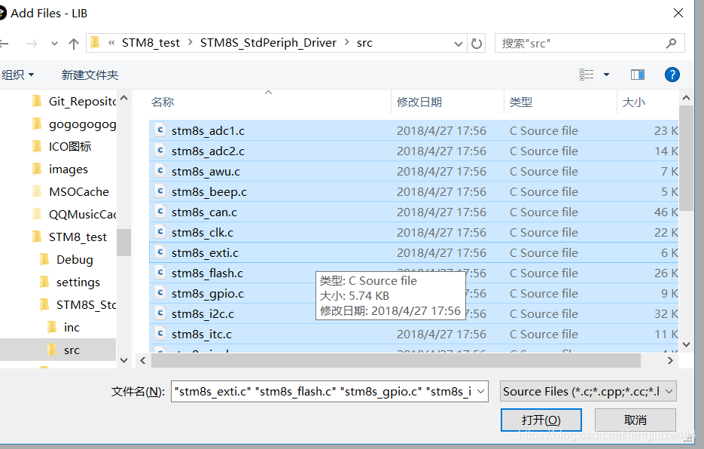Go up one folder level

74,44
